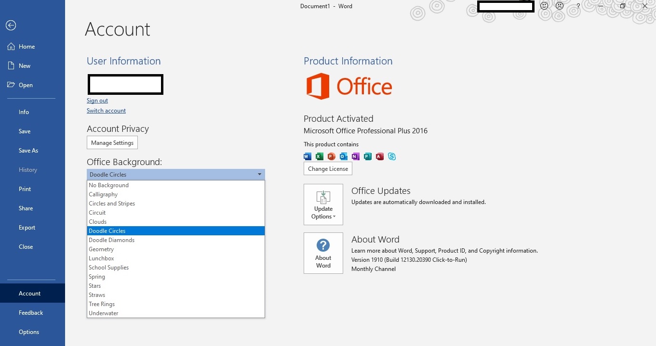The image size is (656, 346).
Task: Pick the Stars background option
Action: 176,286
